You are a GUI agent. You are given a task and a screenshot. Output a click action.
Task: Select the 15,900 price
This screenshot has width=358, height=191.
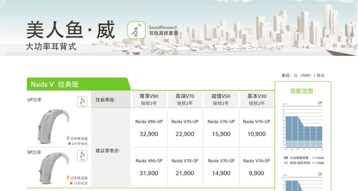[x=221, y=134]
